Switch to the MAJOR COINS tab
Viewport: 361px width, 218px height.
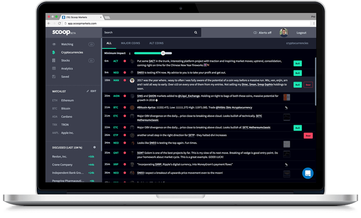[x=131, y=43]
